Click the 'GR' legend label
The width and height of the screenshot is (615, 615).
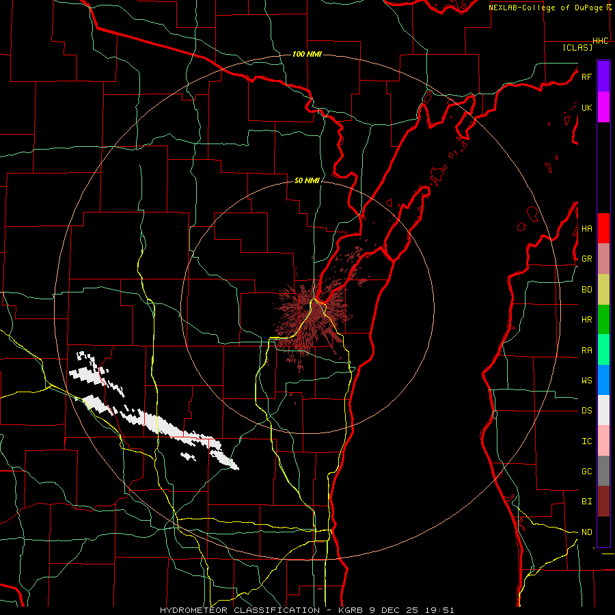587,259
